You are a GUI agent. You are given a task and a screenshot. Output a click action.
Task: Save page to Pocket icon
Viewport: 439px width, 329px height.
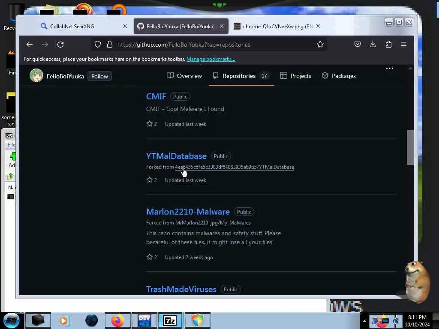point(357,44)
